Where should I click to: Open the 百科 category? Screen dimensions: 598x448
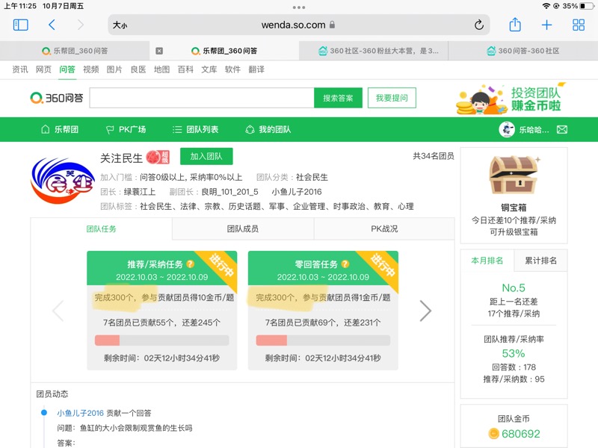pyautogui.click(x=185, y=69)
